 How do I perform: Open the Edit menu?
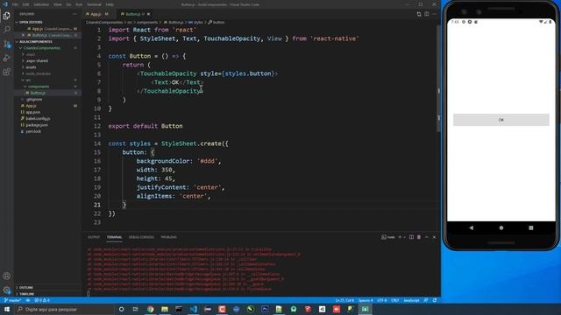click(25, 4)
